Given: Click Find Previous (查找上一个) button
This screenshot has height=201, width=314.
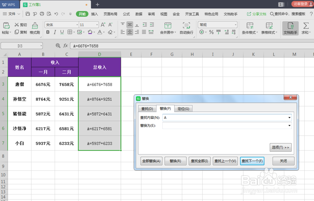Looking at the screenshot, I should point(225,161).
